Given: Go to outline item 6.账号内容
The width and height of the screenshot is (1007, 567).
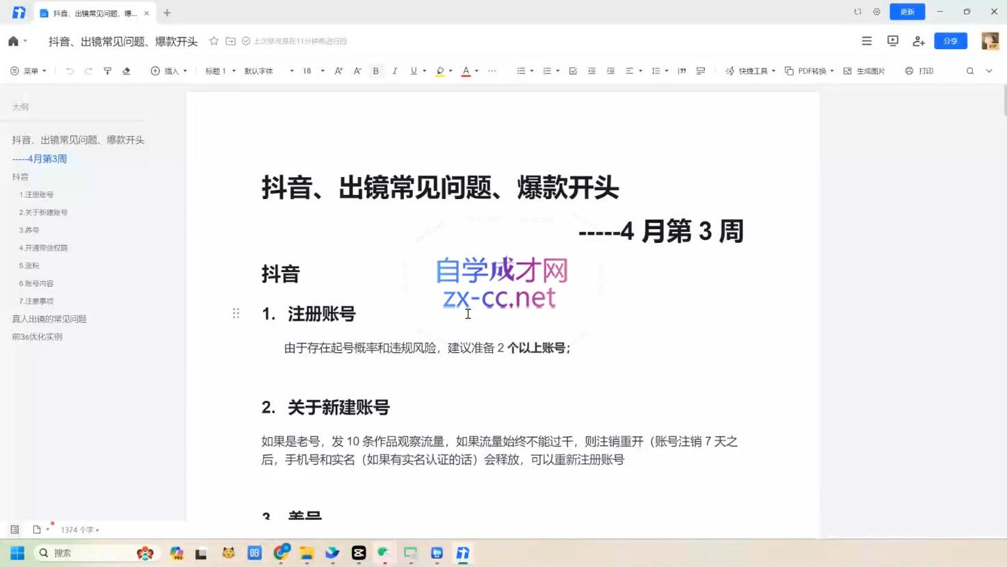Looking at the screenshot, I should point(36,283).
